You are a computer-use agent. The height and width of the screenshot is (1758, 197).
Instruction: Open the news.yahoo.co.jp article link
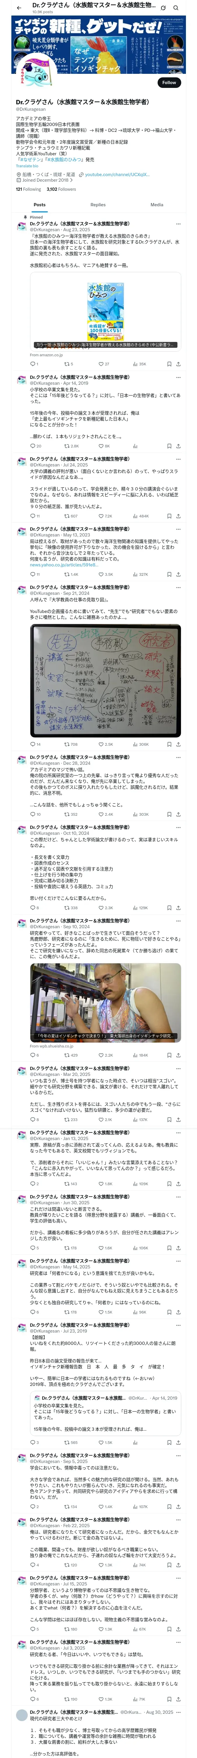[x=62, y=564]
